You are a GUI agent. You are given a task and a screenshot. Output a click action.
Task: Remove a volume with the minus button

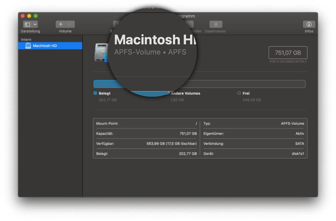coord(70,24)
